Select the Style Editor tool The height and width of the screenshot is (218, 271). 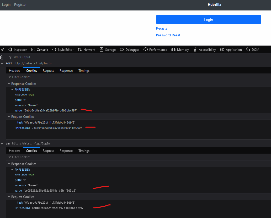coord(63,50)
